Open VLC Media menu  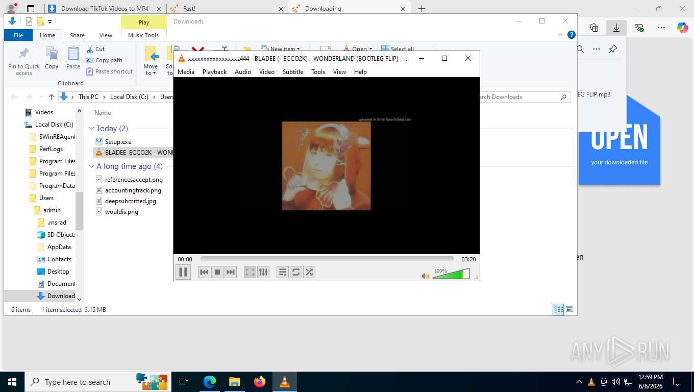186,72
